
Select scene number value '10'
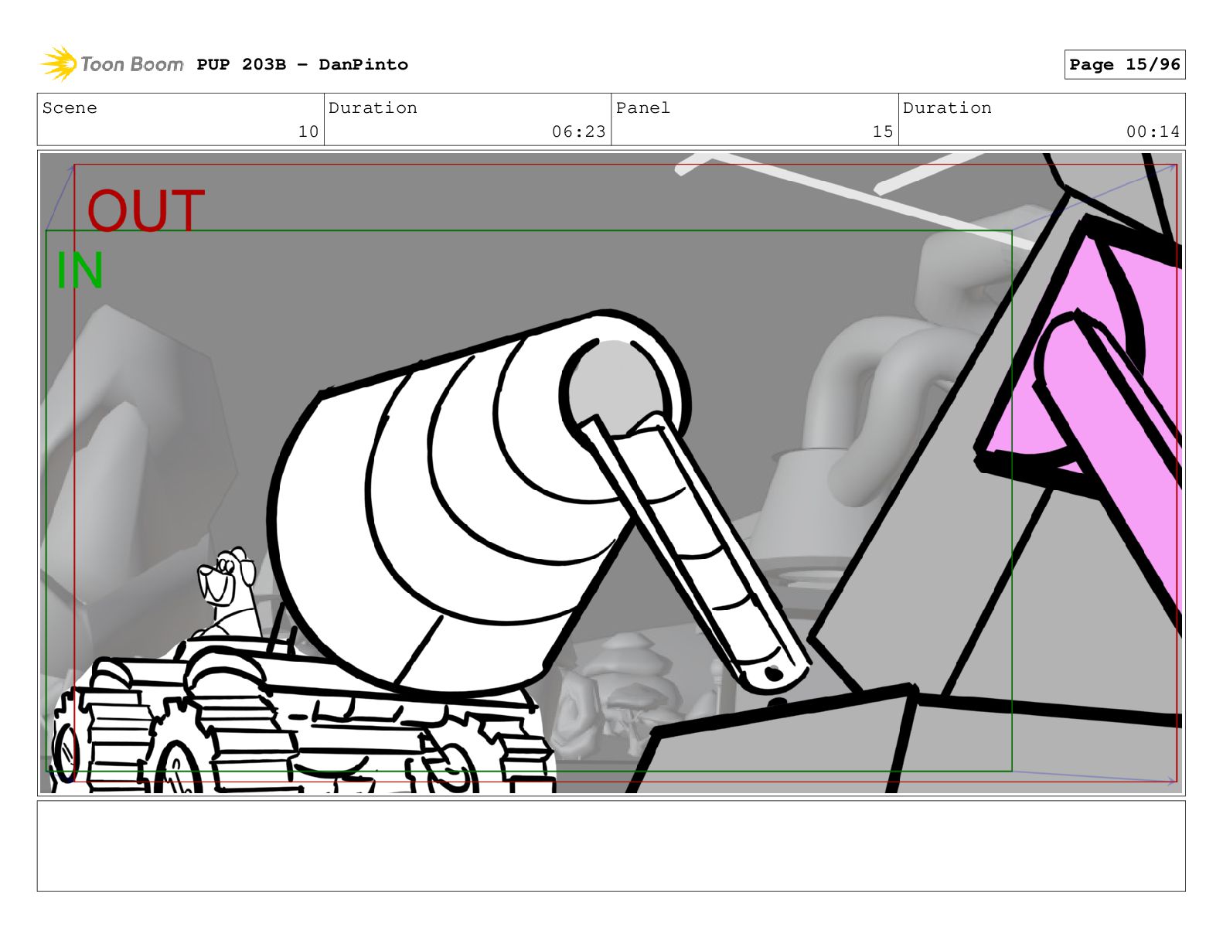(308, 132)
